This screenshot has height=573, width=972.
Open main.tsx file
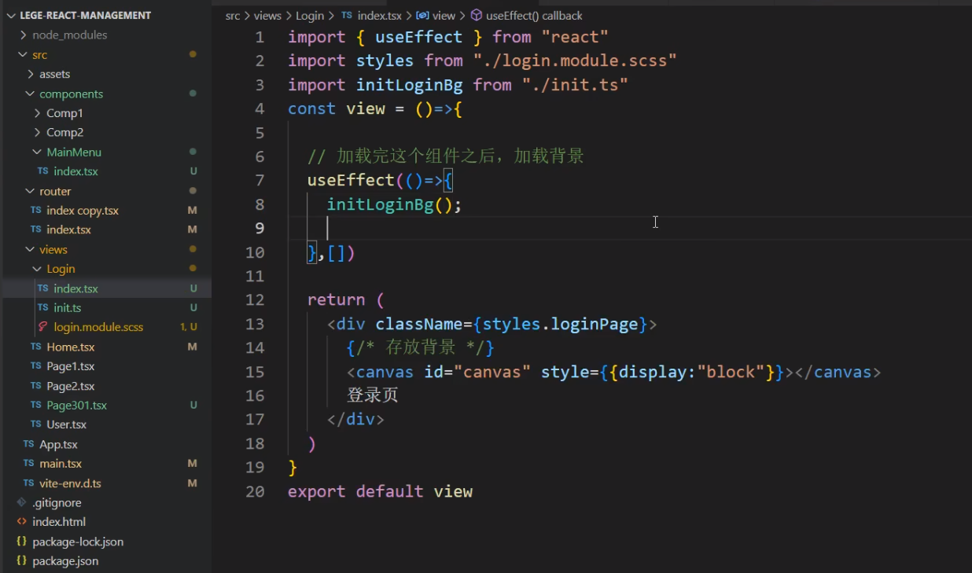[61, 464]
